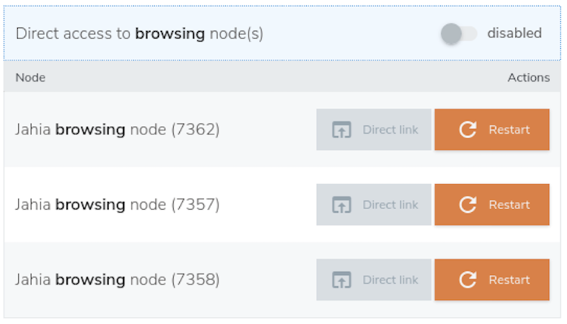Click the Actions column header
Screen dimensions: 567x324
click(x=528, y=78)
